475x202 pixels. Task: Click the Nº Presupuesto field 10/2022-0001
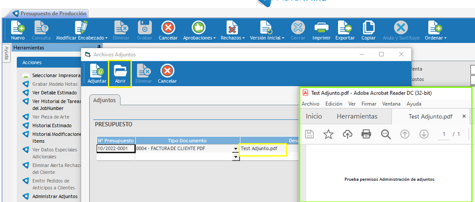coord(116,148)
